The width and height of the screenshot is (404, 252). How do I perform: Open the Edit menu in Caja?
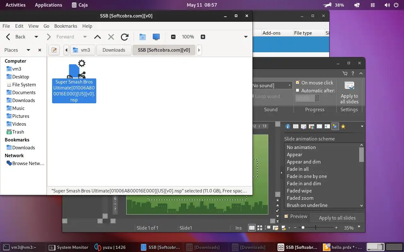(19, 26)
